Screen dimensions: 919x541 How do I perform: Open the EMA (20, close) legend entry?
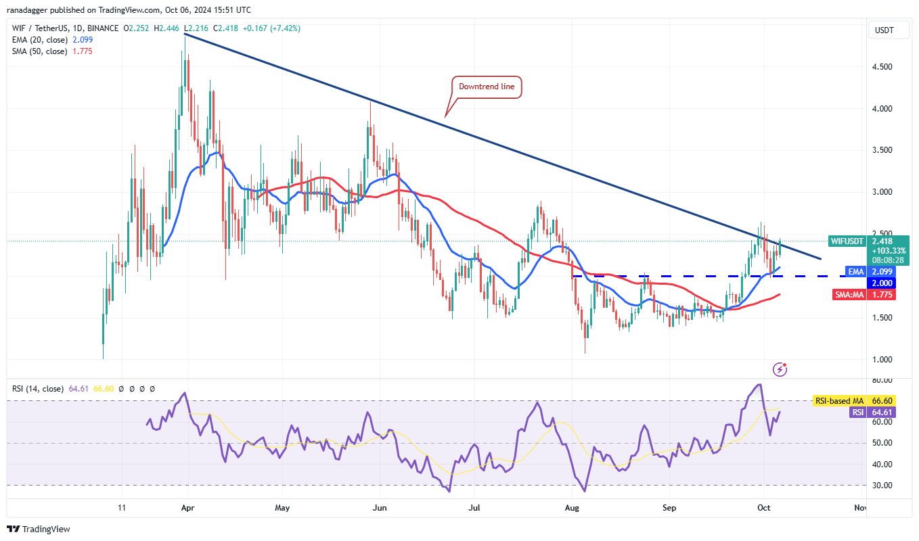[x=39, y=40]
